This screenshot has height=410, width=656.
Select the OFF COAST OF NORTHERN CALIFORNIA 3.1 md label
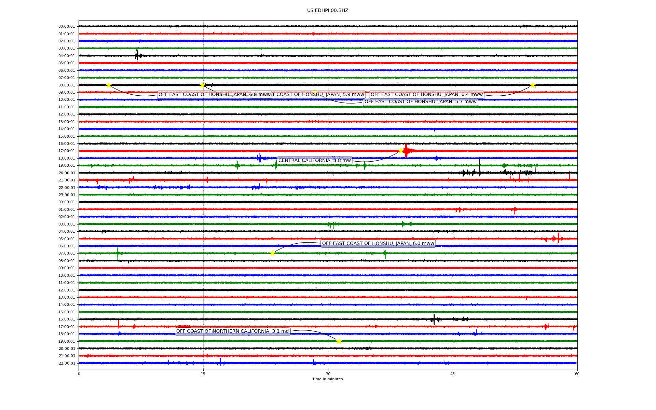click(232, 331)
